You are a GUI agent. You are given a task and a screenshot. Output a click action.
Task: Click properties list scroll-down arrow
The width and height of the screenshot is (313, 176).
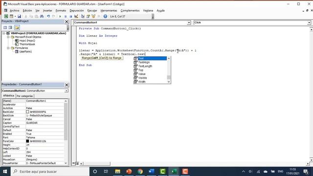click(x=66, y=163)
